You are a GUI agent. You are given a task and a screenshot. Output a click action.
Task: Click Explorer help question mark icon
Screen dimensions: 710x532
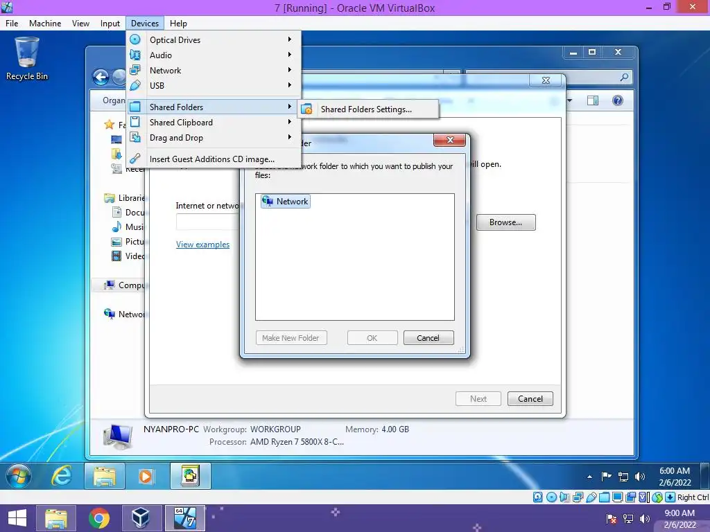tap(618, 100)
